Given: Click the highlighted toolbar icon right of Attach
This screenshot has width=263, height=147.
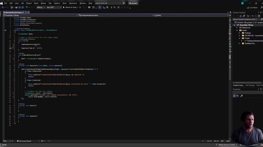Looking at the screenshot, I should (99, 7).
